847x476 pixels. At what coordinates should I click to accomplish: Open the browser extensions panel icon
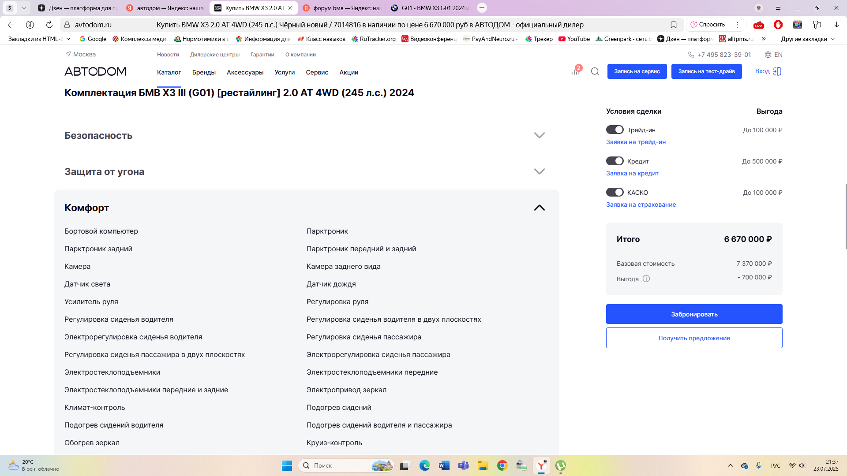817,25
